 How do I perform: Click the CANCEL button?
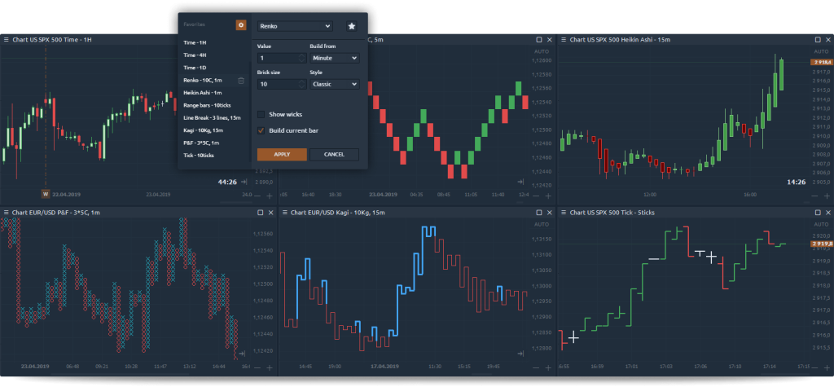coord(334,154)
